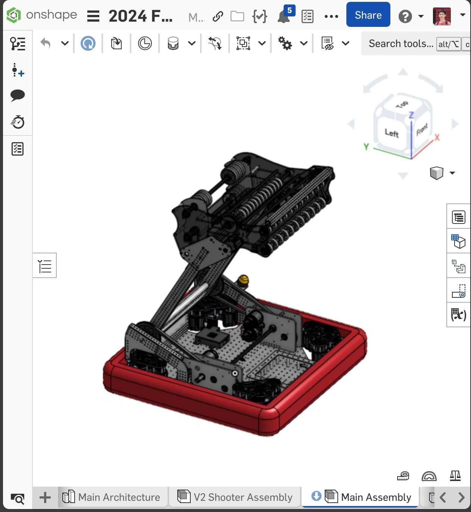
Task: Expand the user account dropdown arrow
Action: coord(463,15)
